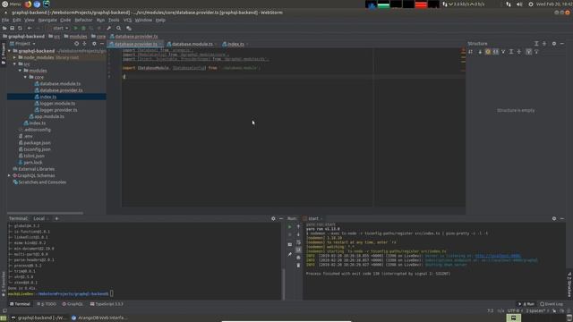Open Terminal panel gear settings
The image size is (573, 322).
pos(273,218)
